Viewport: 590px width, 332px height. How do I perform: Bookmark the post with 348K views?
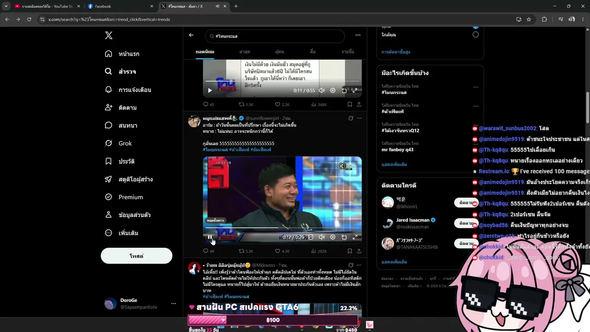pyautogui.click(x=350, y=105)
